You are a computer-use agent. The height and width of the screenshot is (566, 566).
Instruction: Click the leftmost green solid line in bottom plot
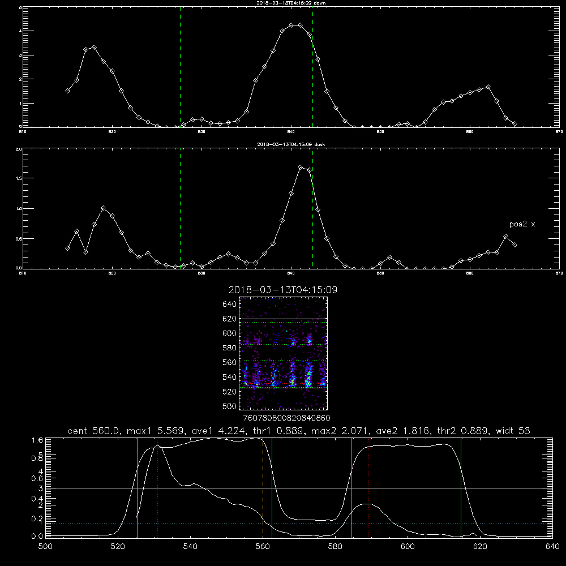tap(137, 487)
